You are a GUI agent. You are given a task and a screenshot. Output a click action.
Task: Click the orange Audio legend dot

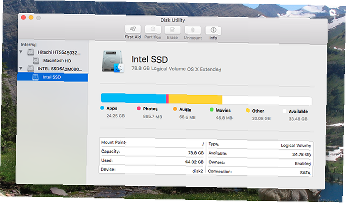[175, 109]
